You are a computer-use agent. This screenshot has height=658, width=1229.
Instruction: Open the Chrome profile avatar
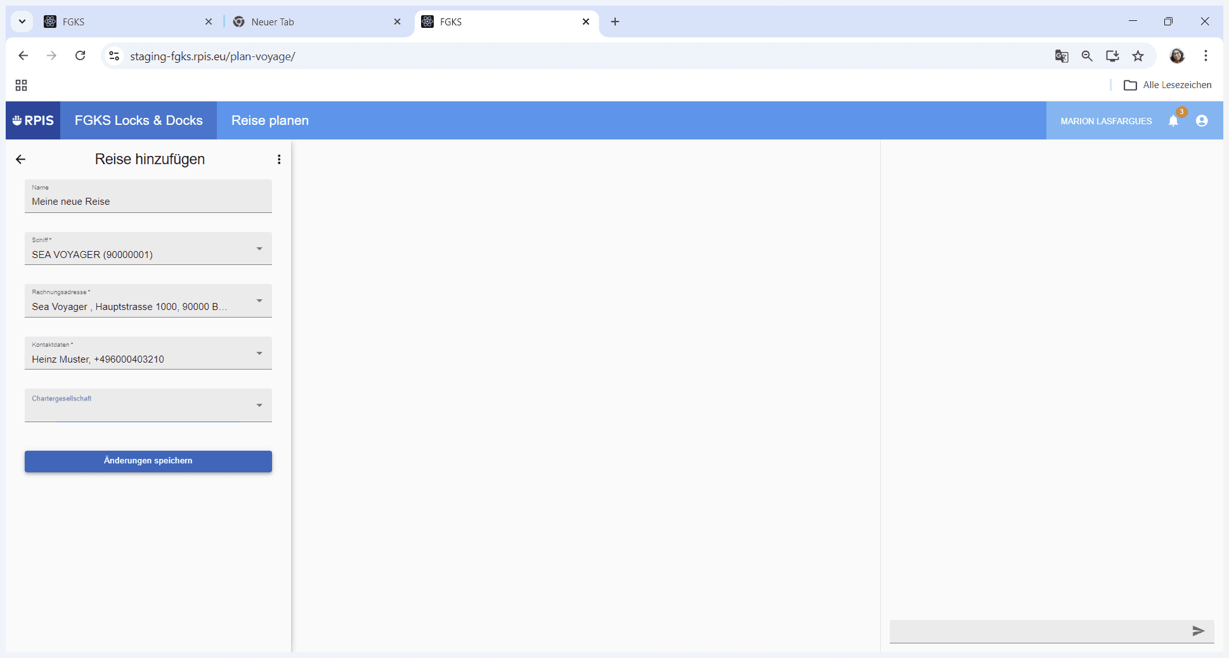point(1177,56)
